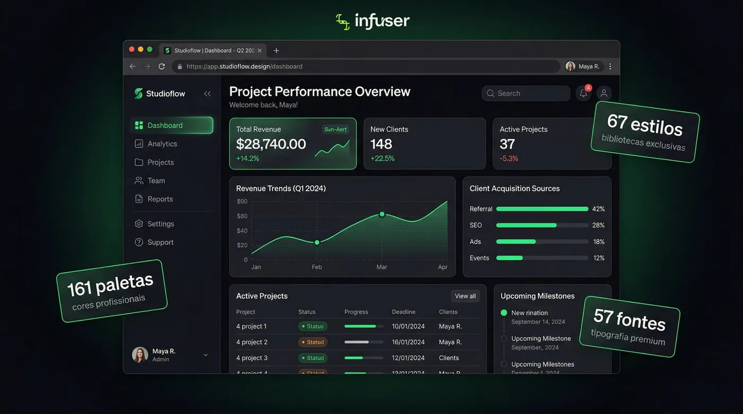Click the Ads 18% progress bar

(x=542, y=242)
